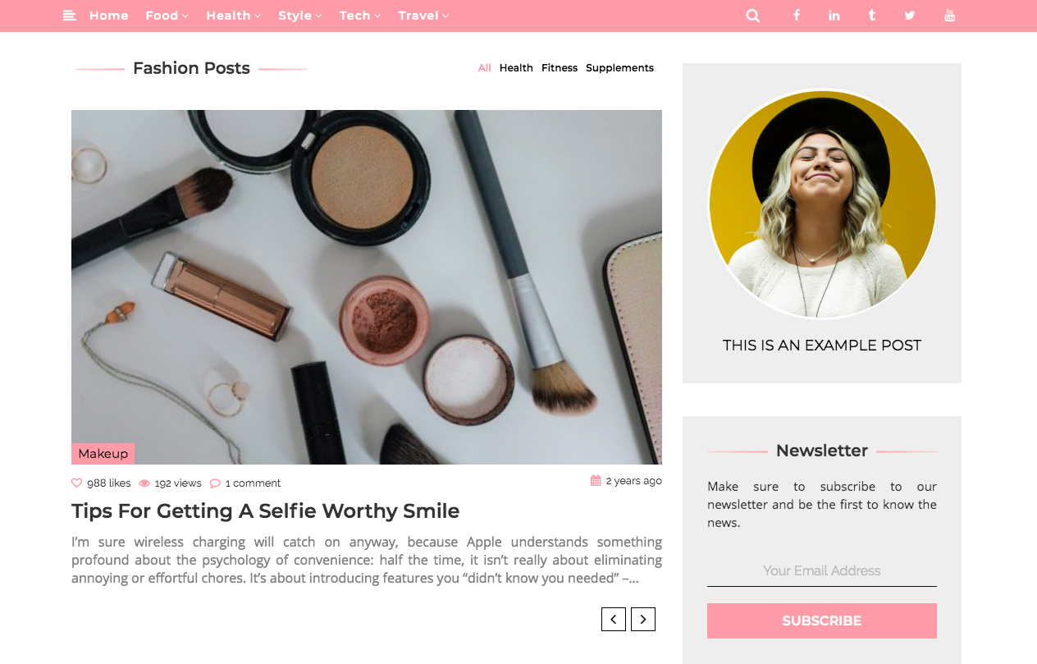Expand the Health dropdown in navbar

tap(234, 16)
